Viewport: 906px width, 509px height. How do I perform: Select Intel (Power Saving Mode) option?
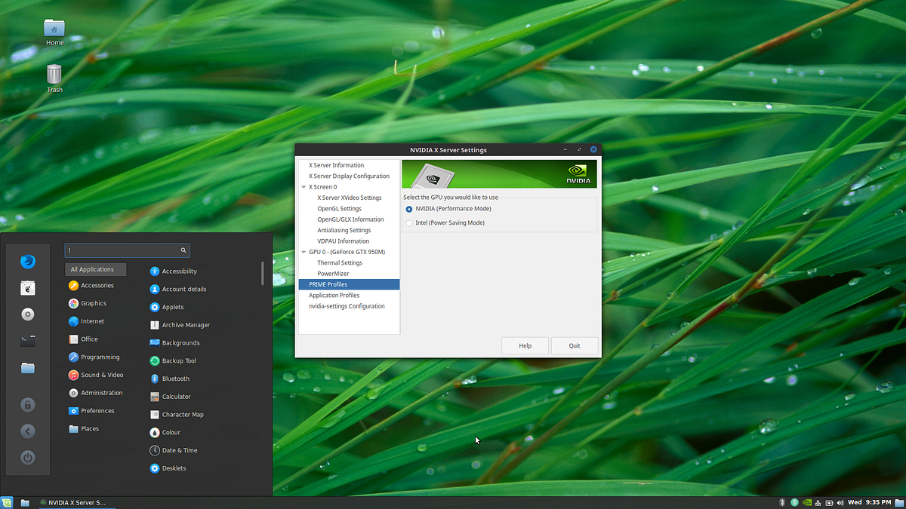coord(409,223)
